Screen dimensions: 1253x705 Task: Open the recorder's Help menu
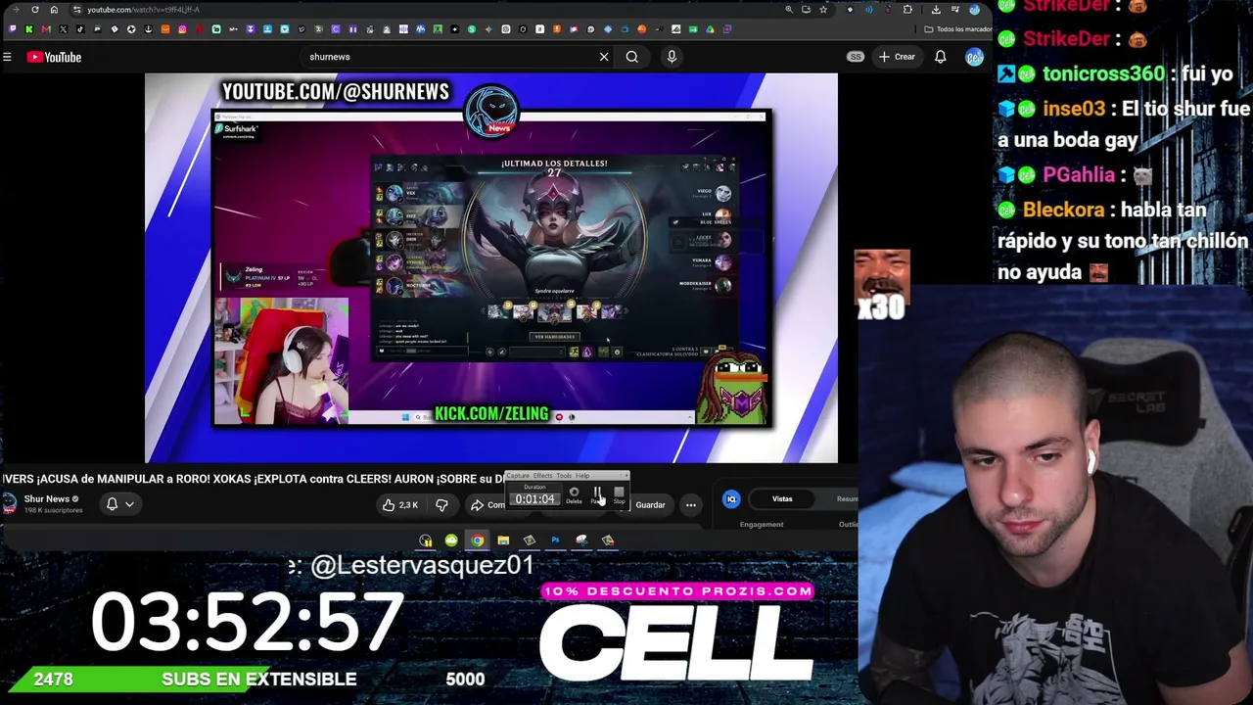coord(582,476)
